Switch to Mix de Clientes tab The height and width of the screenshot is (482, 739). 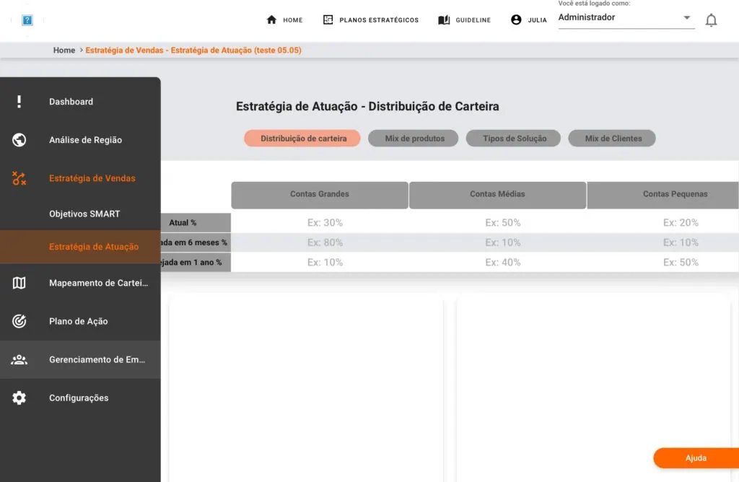pyautogui.click(x=612, y=139)
